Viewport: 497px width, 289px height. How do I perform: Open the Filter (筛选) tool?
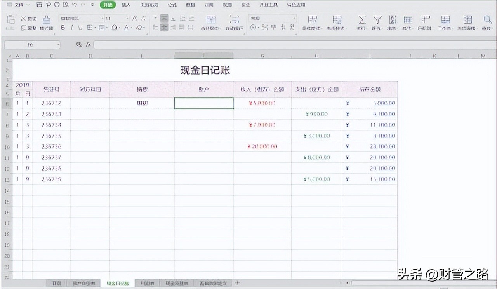[x=377, y=19]
